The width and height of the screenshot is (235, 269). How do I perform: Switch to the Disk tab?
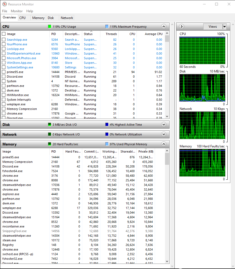coord(52,18)
